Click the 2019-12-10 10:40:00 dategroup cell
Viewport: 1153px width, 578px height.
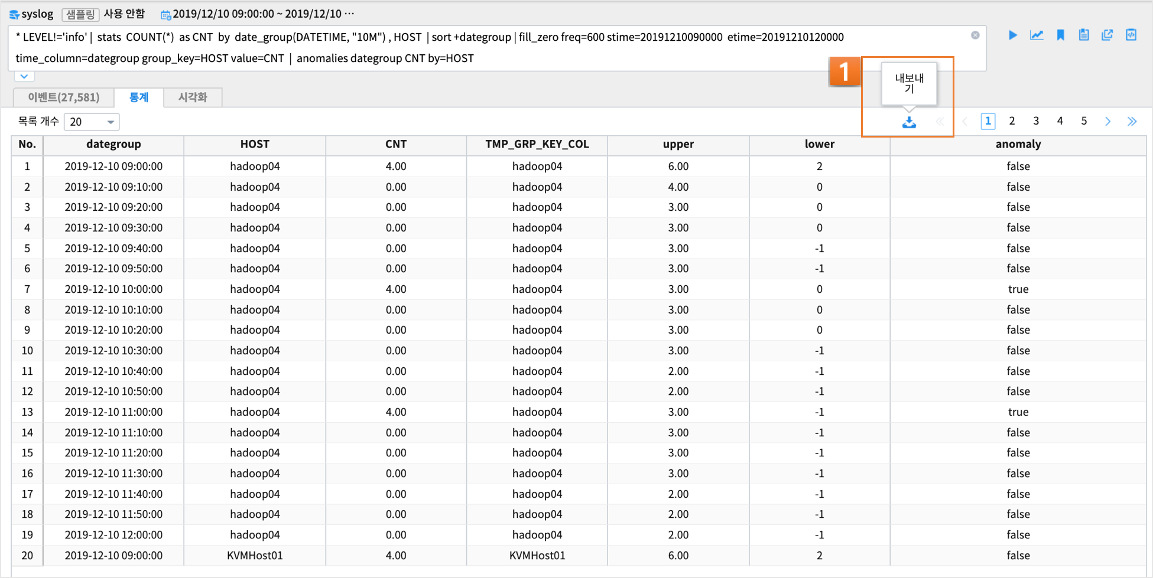[x=113, y=371]
